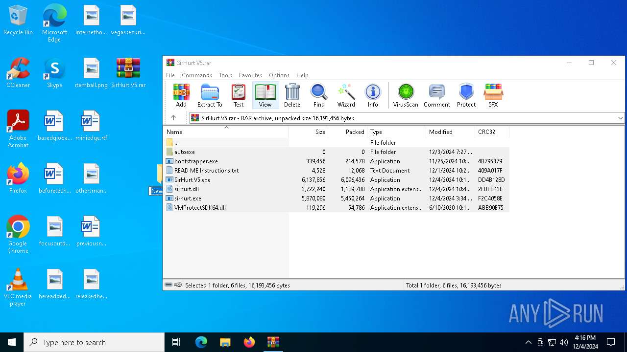
Task: Open Recycle Bin desktop icon
Action: pyautogui.click(x=18, y=21)
